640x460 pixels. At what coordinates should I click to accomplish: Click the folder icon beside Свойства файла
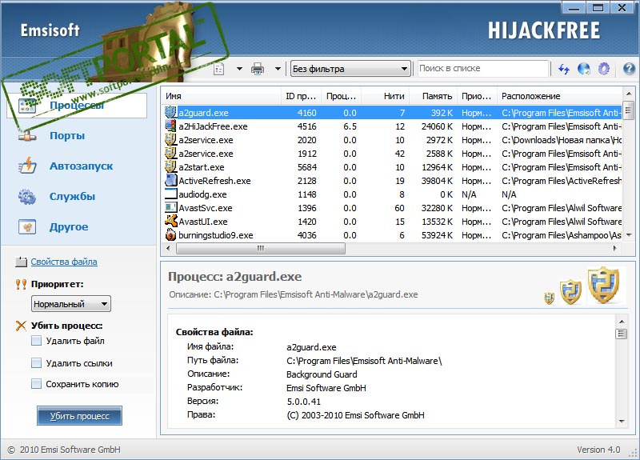click(x=21, y=262)
